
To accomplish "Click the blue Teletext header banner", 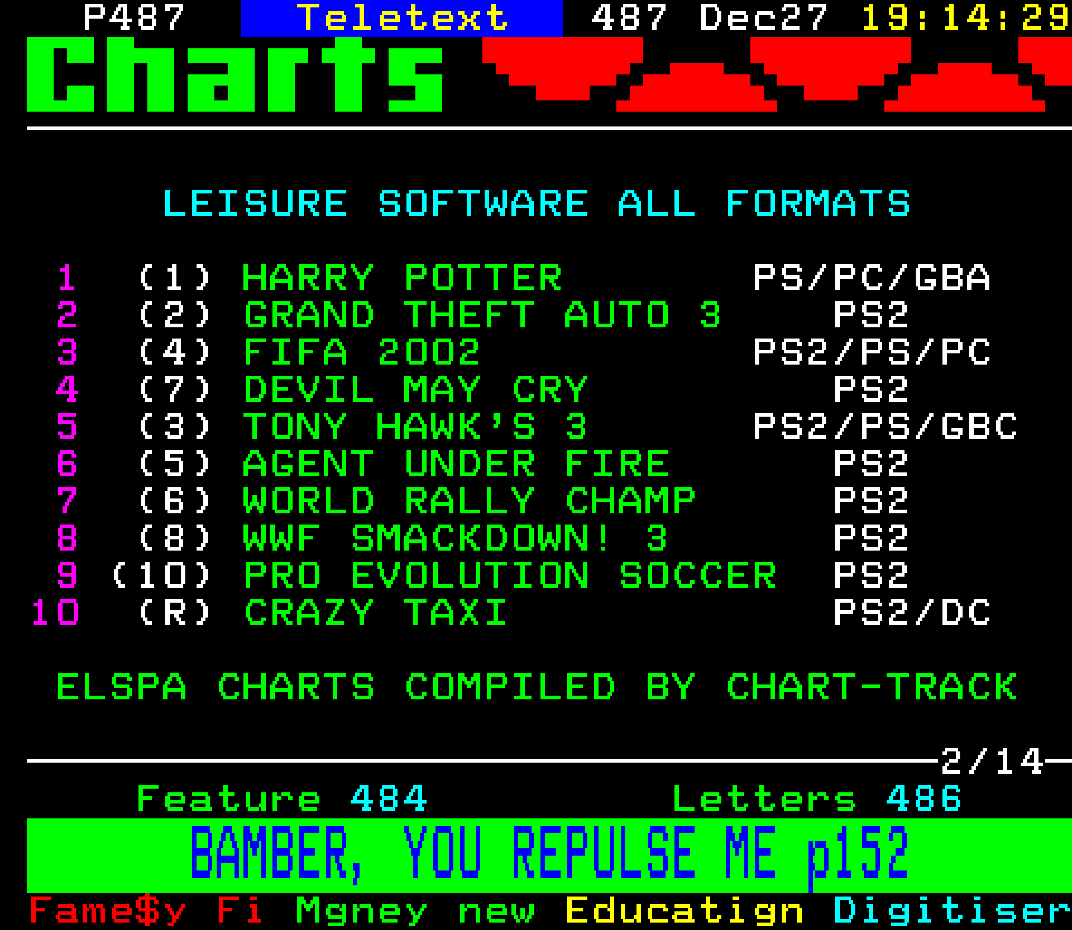I will click(402, 18).
